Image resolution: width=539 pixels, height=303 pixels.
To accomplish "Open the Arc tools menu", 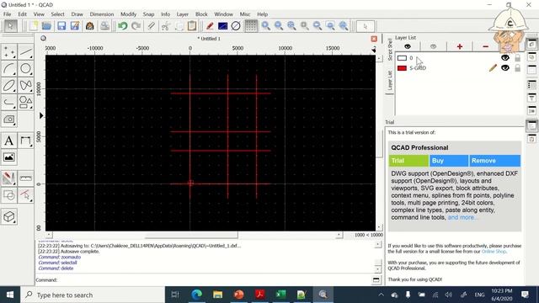I will click(9, 69).
